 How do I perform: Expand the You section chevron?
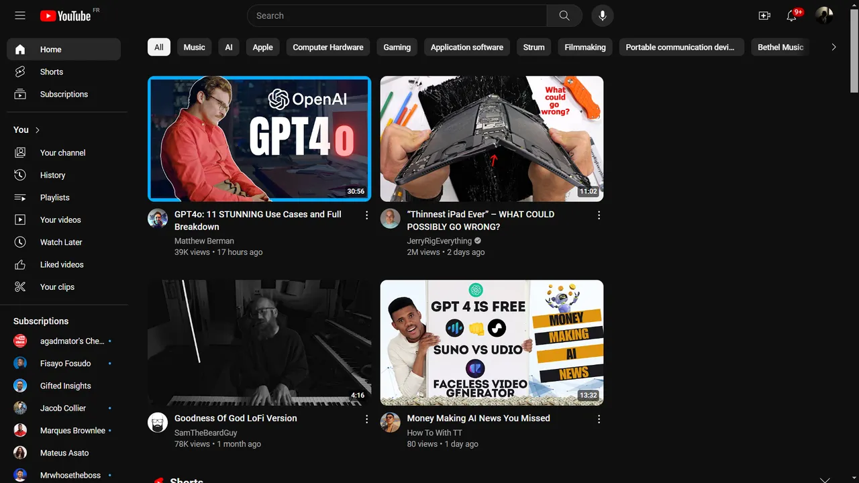[38, 129]
